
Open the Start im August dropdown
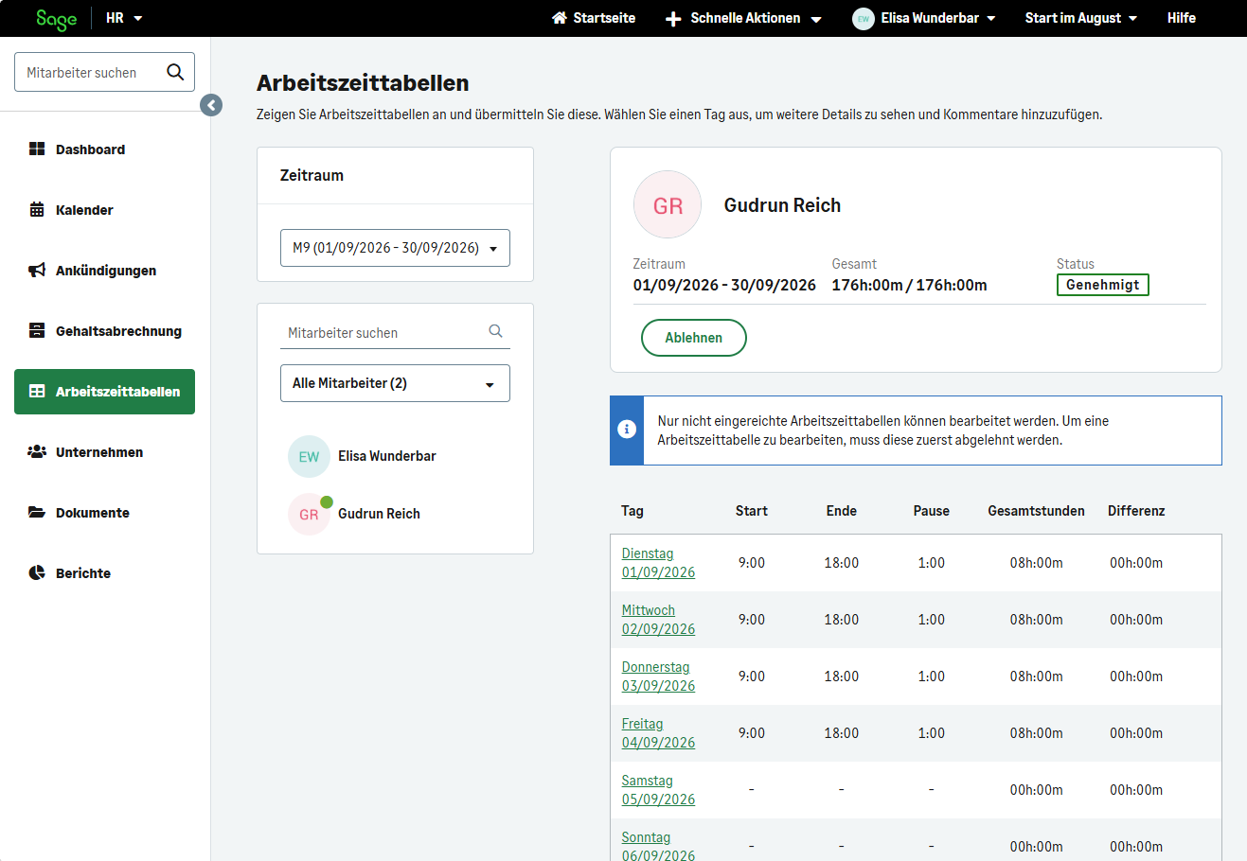[x=1081, y=18]
